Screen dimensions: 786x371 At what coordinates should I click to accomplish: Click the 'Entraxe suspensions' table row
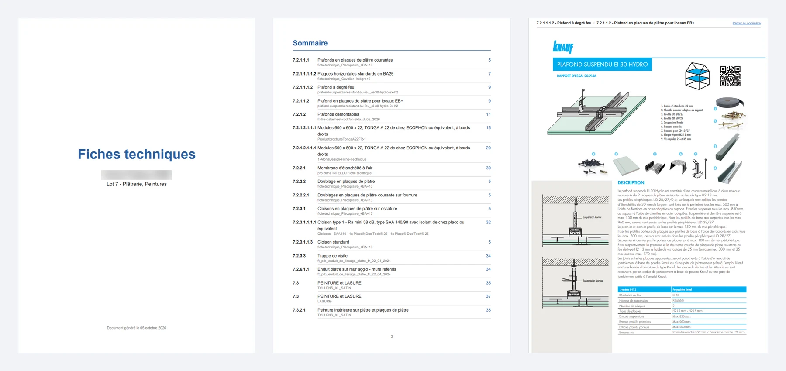coord(682,316)
